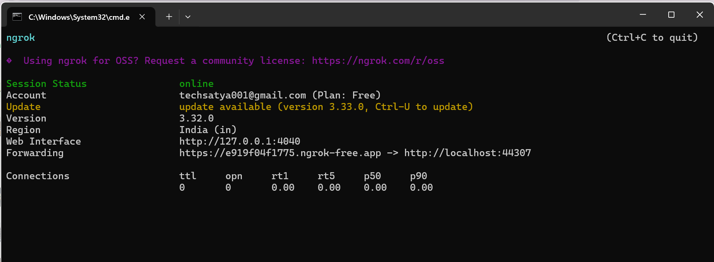
Task: Close the cmd.exe terminal tab
Action: [x=142, y=17]
